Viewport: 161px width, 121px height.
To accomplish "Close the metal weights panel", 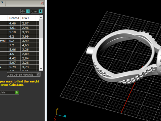I will (x=42, y=3).
